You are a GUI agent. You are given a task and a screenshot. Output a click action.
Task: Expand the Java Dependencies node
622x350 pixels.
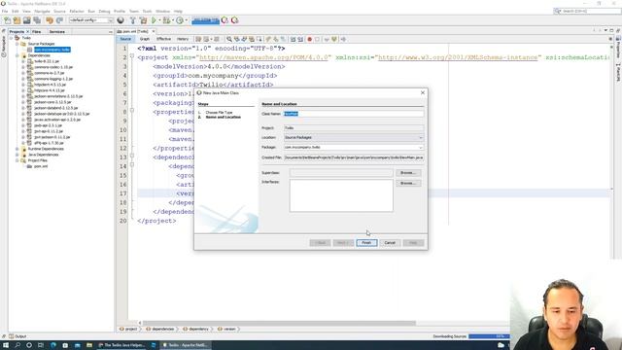pyautogui.click(x=17, y=155)
